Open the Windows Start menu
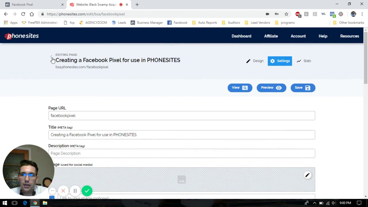368x207 pixels. pos(5,203)
